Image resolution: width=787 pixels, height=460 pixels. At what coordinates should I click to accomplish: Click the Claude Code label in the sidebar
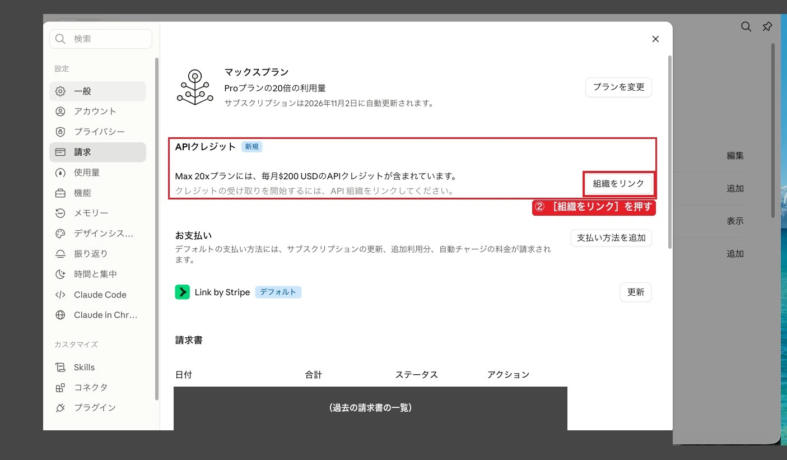(x=100, y=295)
